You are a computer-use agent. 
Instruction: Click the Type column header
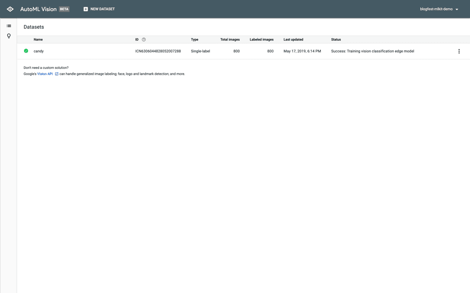click(194, 40)
